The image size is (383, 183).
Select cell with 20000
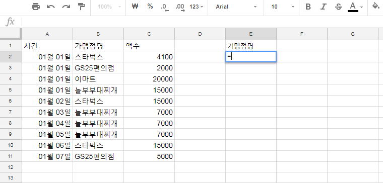coord(149,79)
